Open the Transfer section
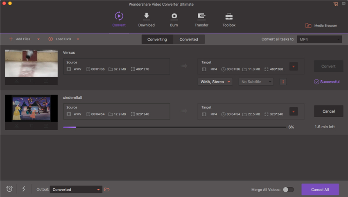Viewport: 348px width, 197px height. pos(201,20)
